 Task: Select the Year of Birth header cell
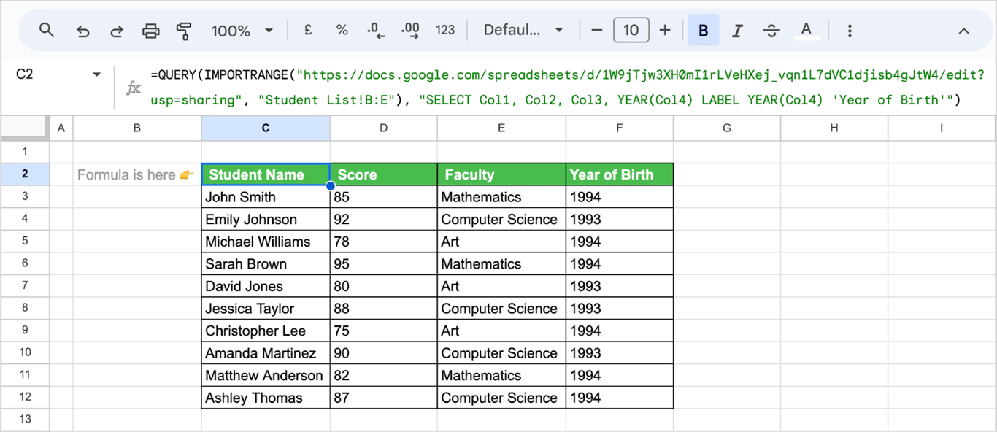point(620,174)
